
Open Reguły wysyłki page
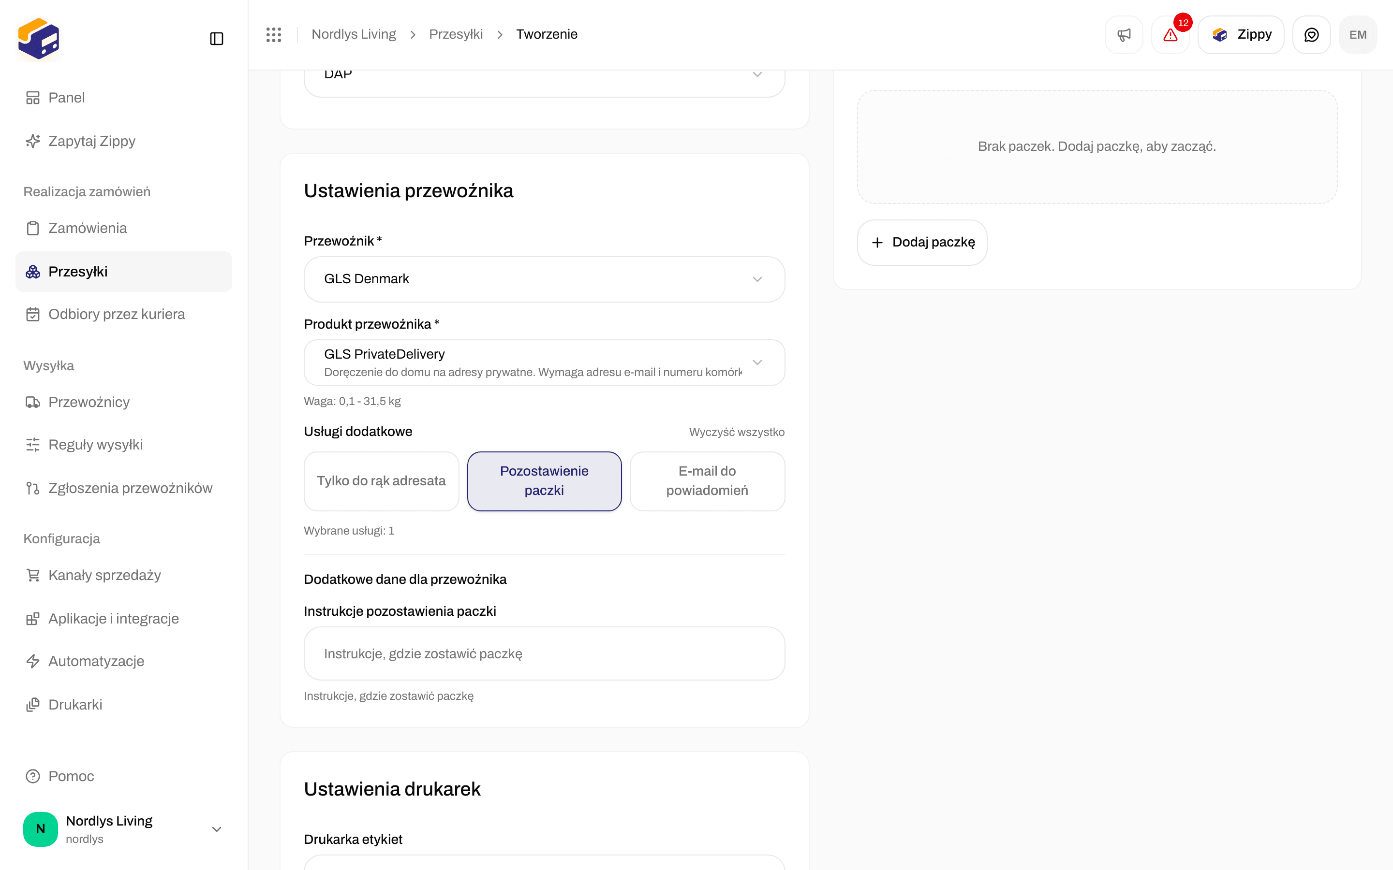(x=124, y=445)
